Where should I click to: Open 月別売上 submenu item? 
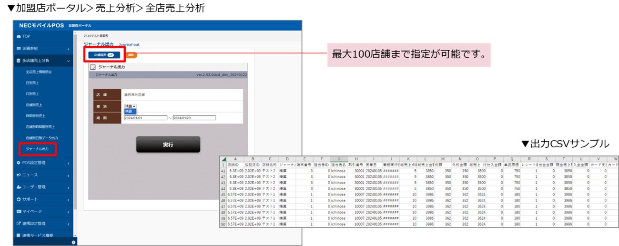tap(32, 94)
